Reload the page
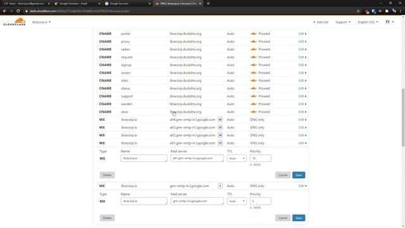The width and height of the screenshot is (405, 228). 18,11
